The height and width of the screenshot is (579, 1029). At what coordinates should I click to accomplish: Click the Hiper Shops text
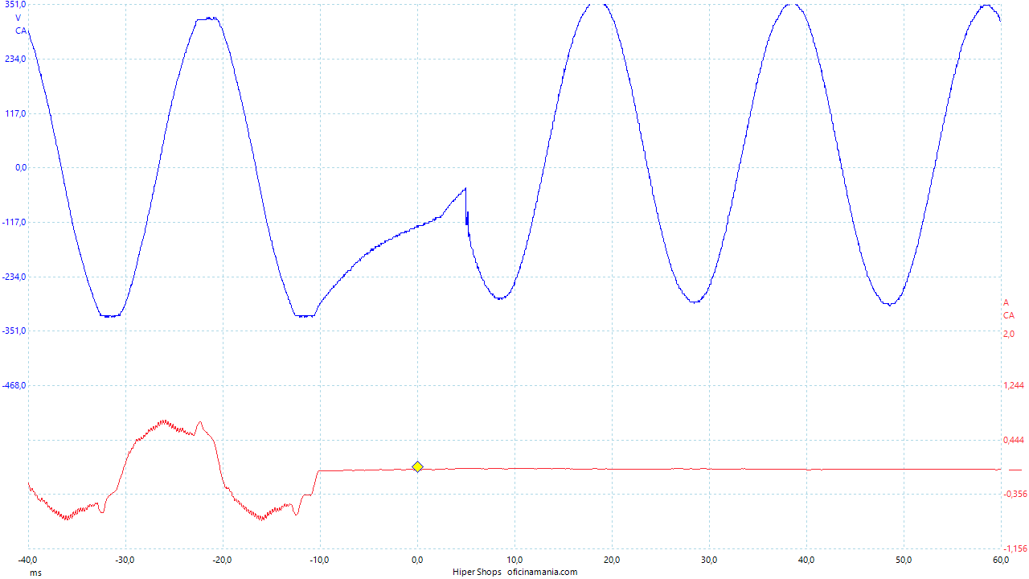click(x=477, y=573)
